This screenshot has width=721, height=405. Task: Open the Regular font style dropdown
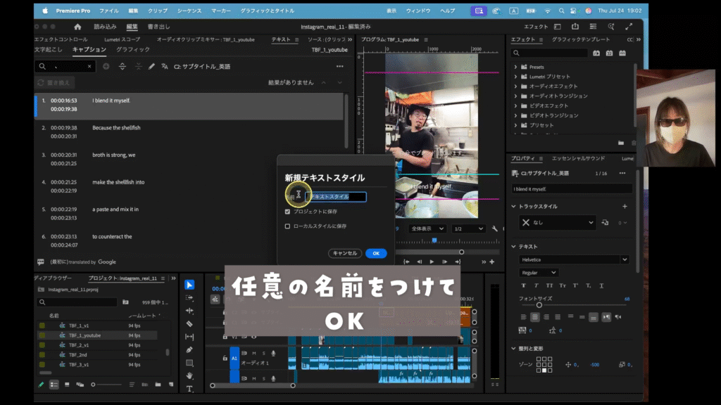click(539, 273)
